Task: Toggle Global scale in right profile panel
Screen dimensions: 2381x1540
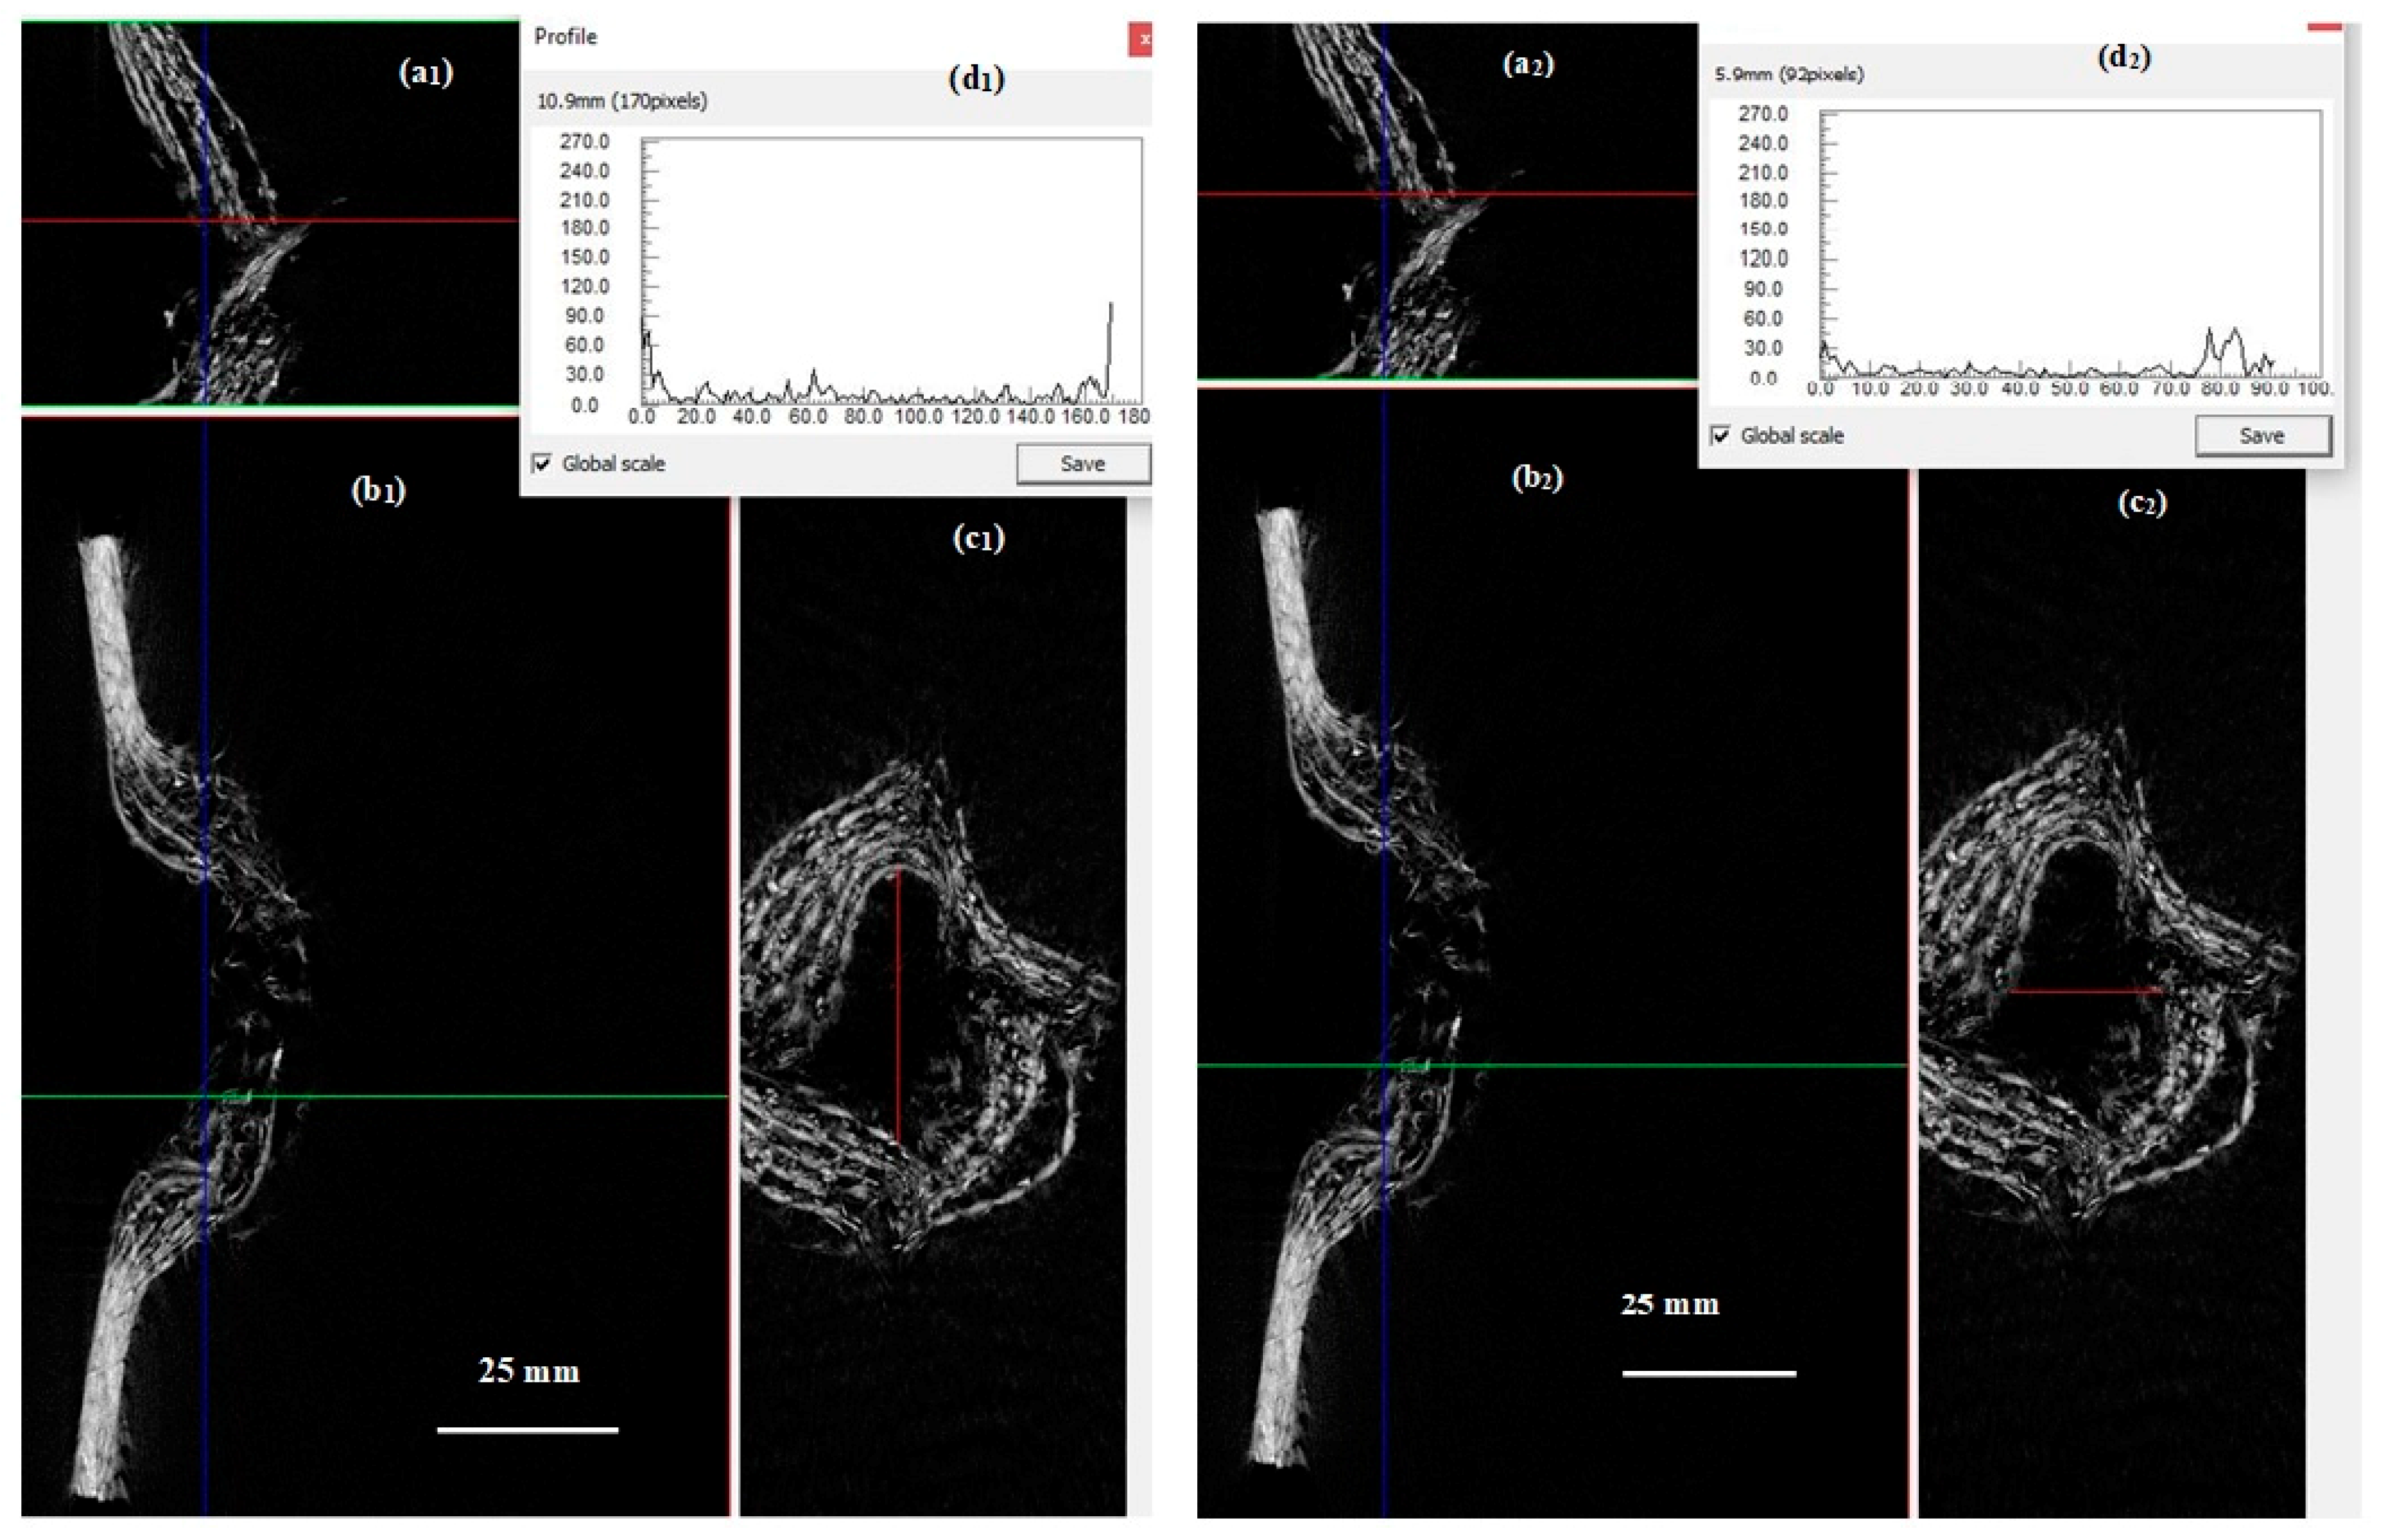Action: click(x=1721, y=436)
